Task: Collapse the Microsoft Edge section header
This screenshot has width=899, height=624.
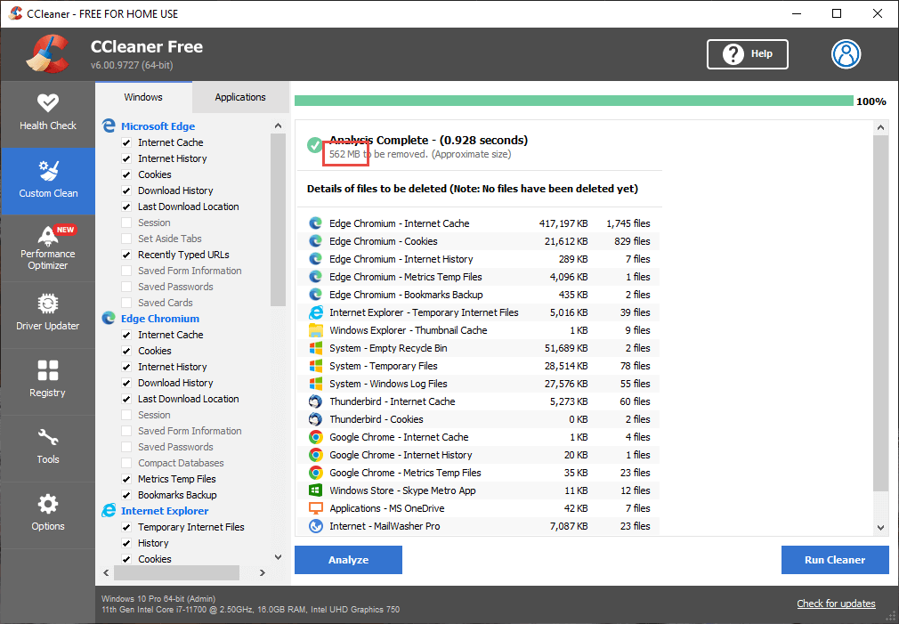Action: coord(158,126)
